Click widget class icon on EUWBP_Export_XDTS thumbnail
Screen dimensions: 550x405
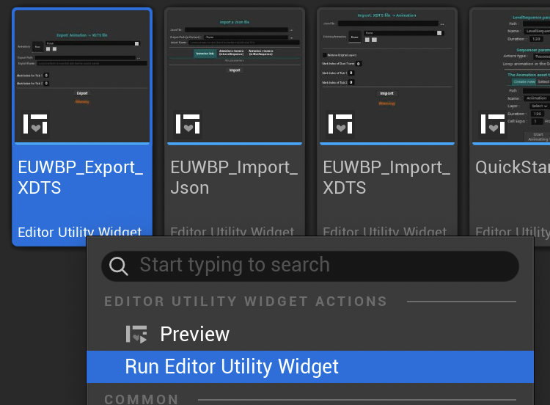(x=35, y=125)
